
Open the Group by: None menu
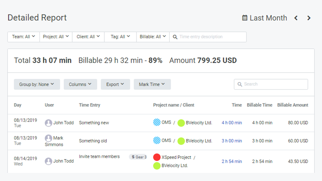tap(37, 84)
